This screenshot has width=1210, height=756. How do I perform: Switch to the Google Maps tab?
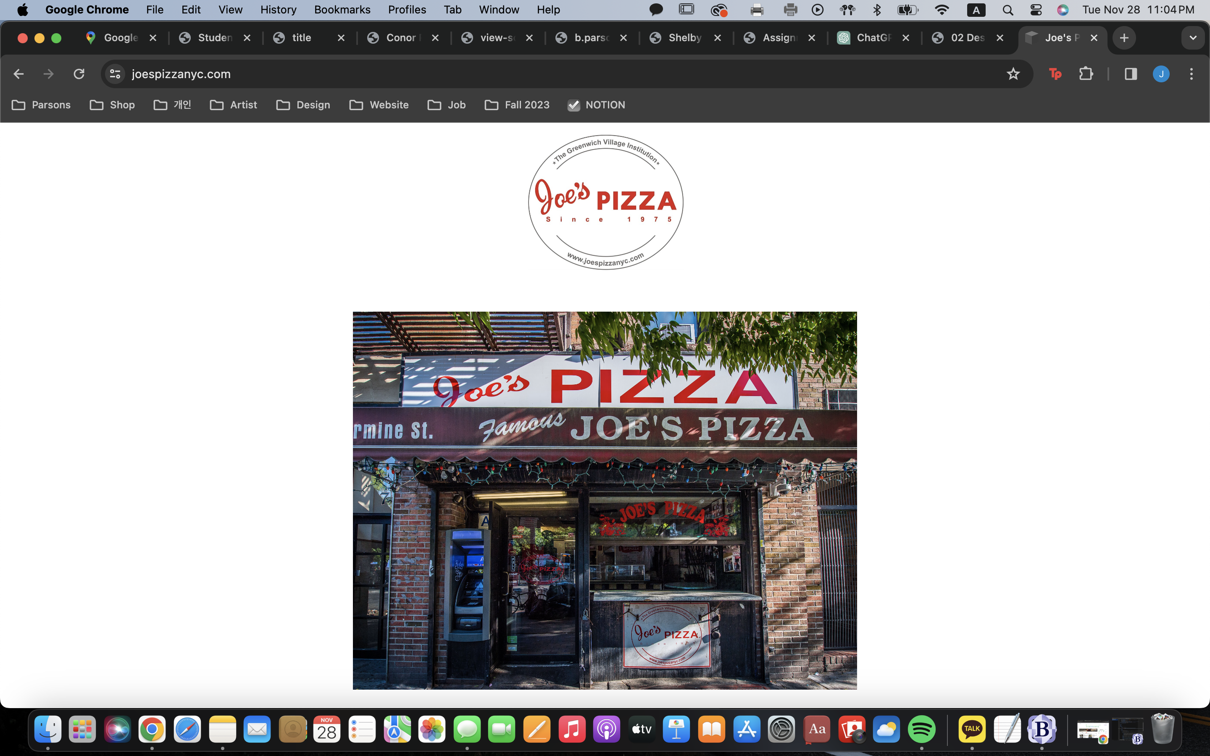click(120, 38)
